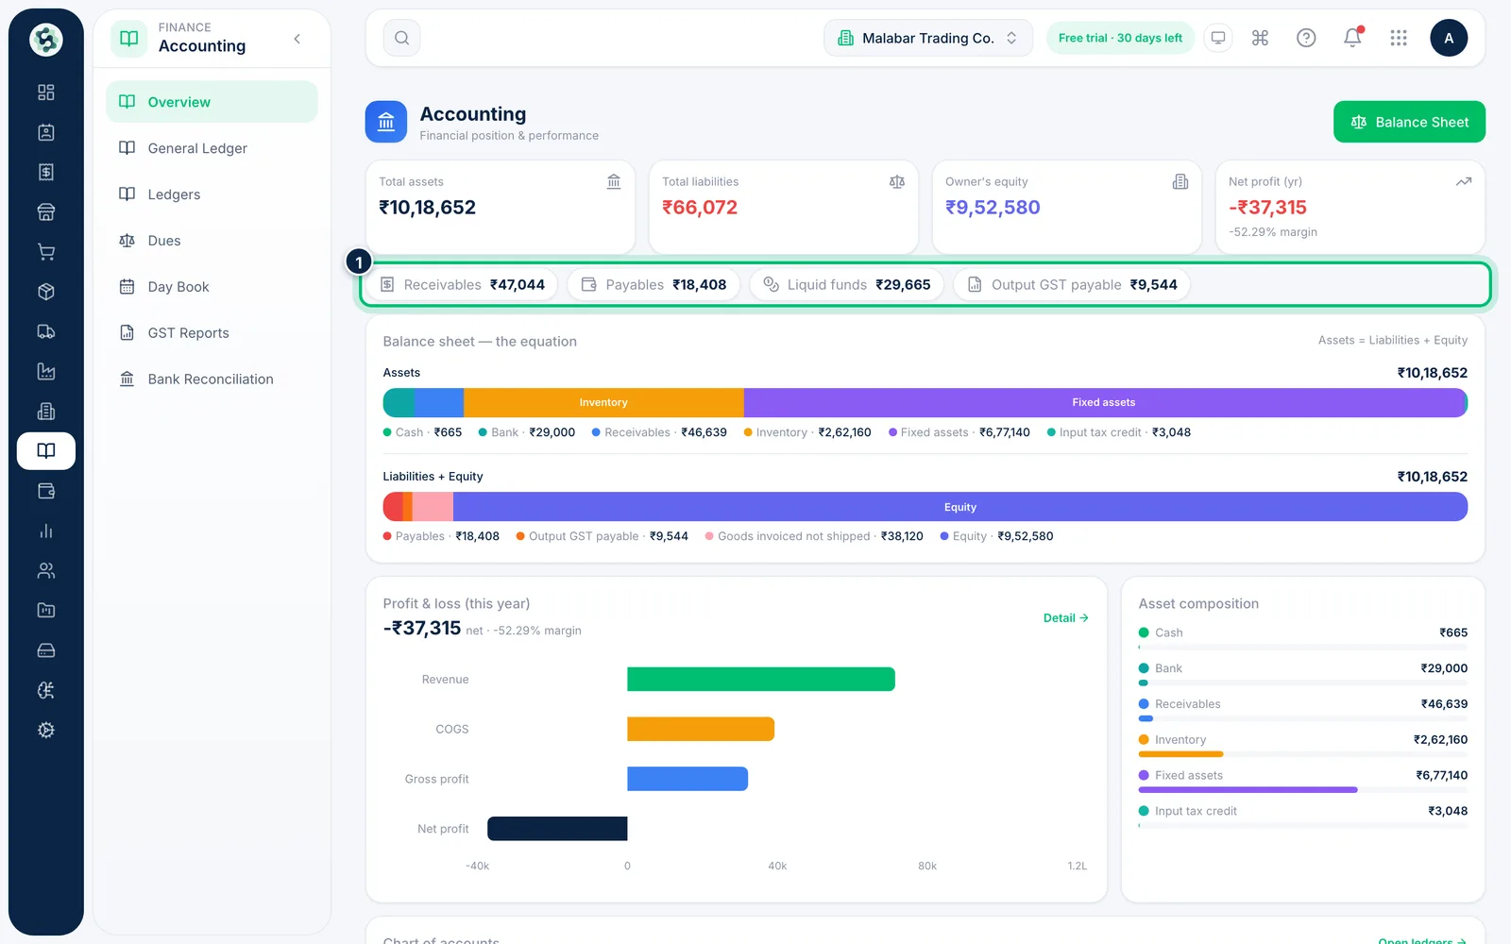The width and height of the screenshot is (1511, 944).
Task: Click the search box in top bar
Action: [402, 38]
